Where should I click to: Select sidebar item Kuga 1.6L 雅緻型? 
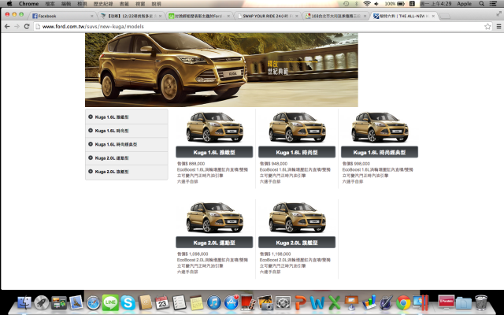[x=126, y=117]
